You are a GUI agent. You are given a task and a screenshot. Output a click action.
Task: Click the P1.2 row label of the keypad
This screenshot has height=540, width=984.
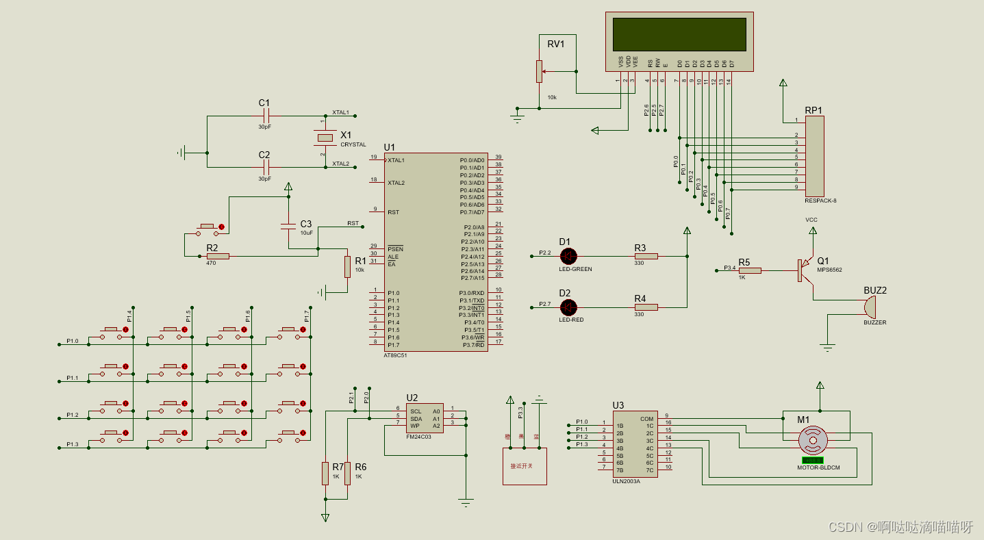tap(73, 415)
